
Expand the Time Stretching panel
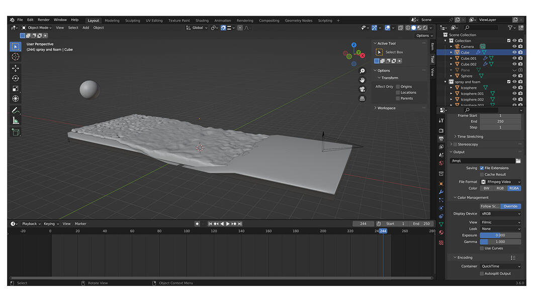pyautogui.click(x=470, y=136)
